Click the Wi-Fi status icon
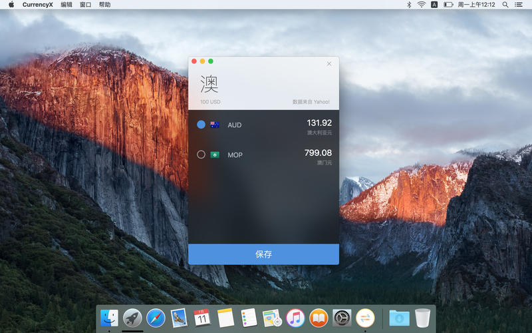 [422, 5]
